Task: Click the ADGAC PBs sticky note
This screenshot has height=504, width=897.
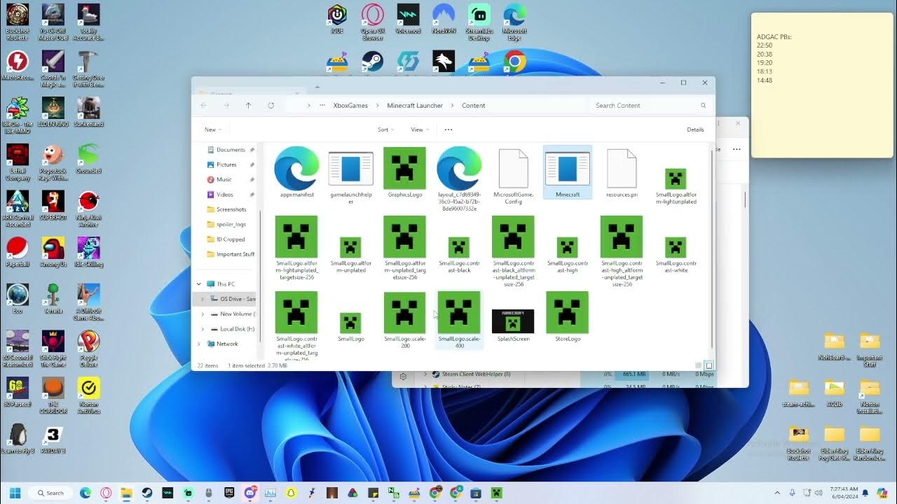Action: pos(821,85)
